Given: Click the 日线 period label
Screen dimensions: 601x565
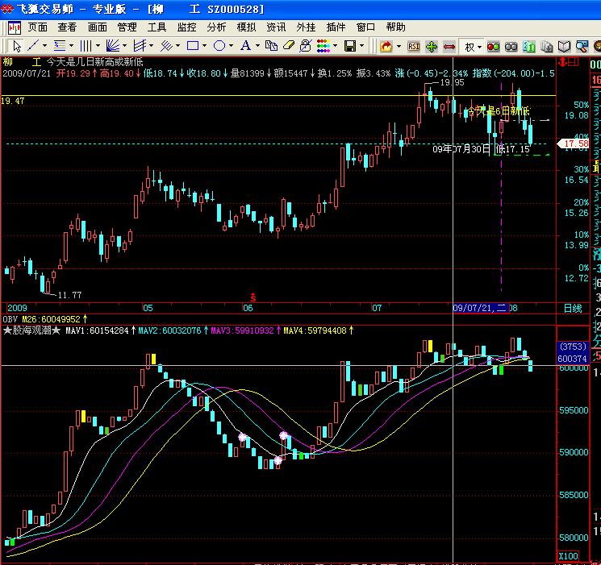Looking at the screenshot, I should 572,309.
